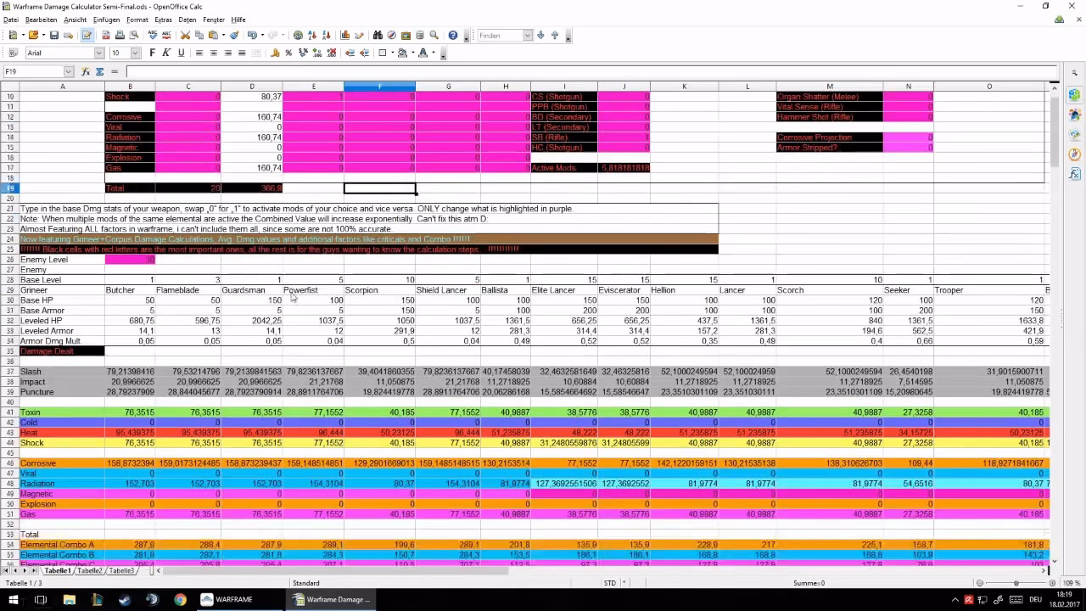Switch to the Tabelle2 sheet tab
The width and height of the screenshot is (1086, 611).
tap(90, 571)
